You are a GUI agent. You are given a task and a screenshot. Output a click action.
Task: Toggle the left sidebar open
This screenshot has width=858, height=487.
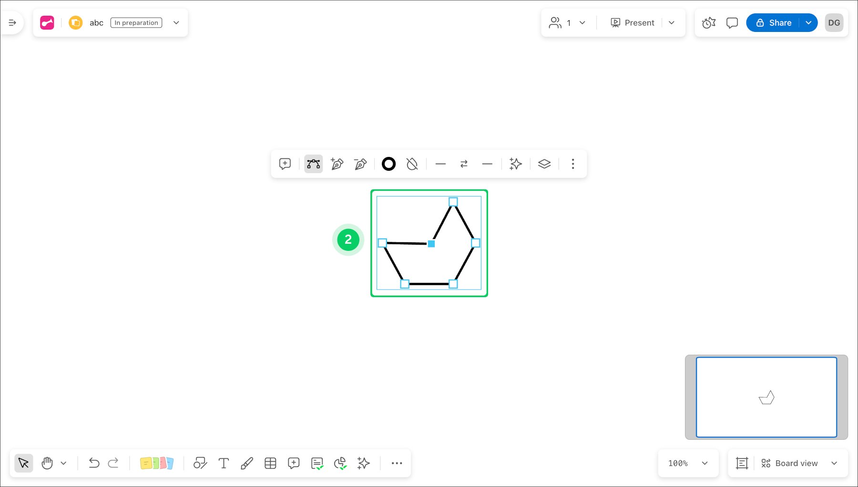12,22
